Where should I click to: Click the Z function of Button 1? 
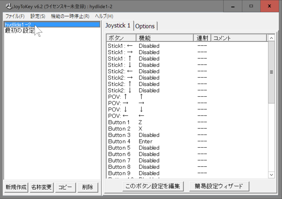point(140,122)
